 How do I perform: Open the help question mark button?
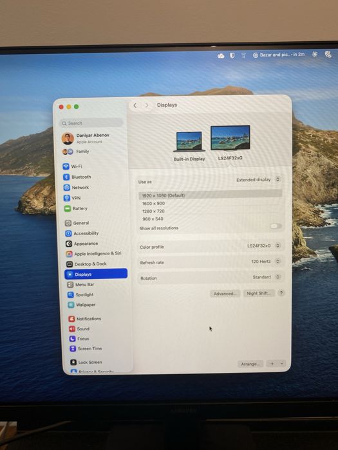(x=281, y=293)
